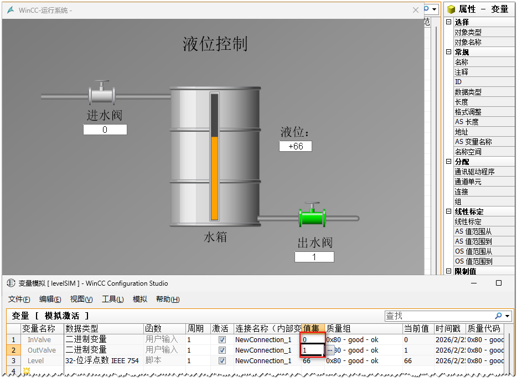
Task: Open the 文件(F) menu
Action: point(19,300)
